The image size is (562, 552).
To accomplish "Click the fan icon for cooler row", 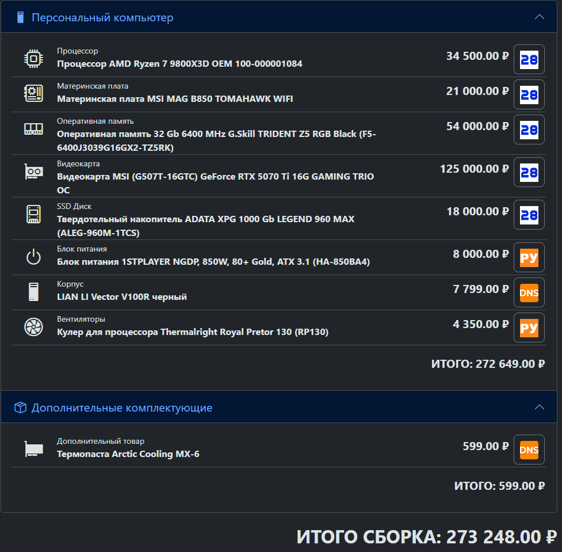I will 33,327.
